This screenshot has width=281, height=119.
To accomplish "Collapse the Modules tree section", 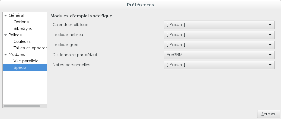I will (5, 55).
